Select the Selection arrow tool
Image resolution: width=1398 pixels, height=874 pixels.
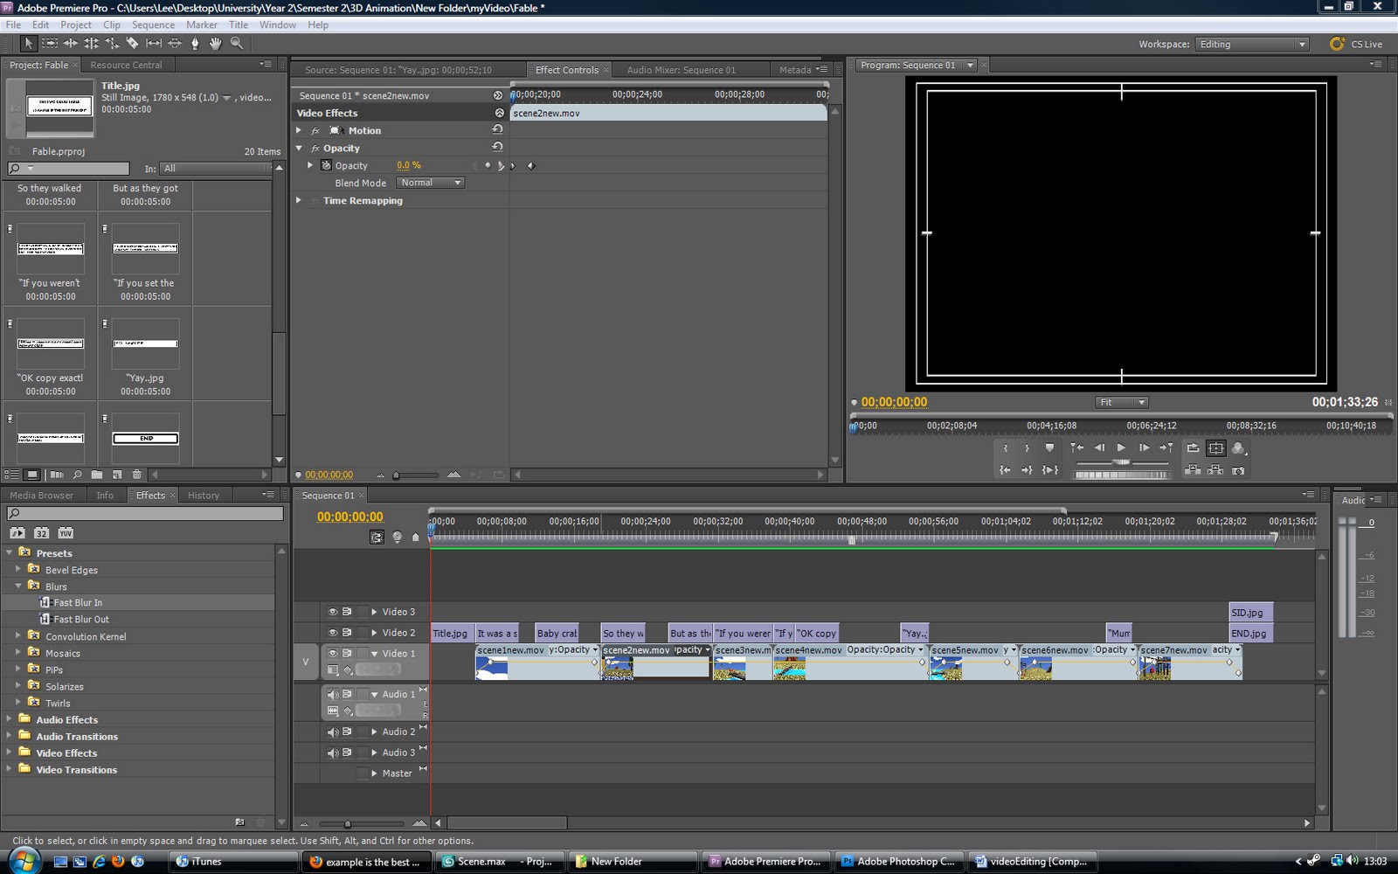[x=28, y=43]
